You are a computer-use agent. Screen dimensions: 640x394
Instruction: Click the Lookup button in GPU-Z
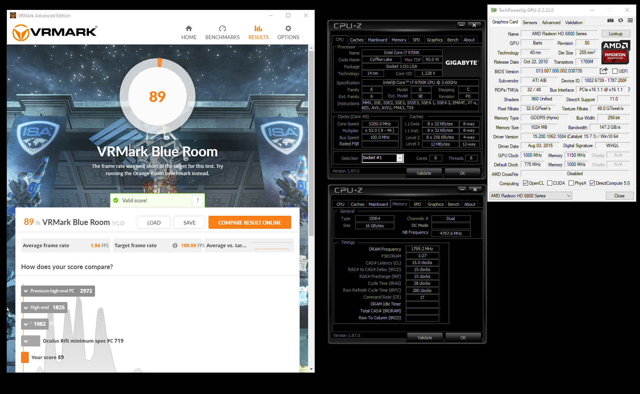(615, 34)
